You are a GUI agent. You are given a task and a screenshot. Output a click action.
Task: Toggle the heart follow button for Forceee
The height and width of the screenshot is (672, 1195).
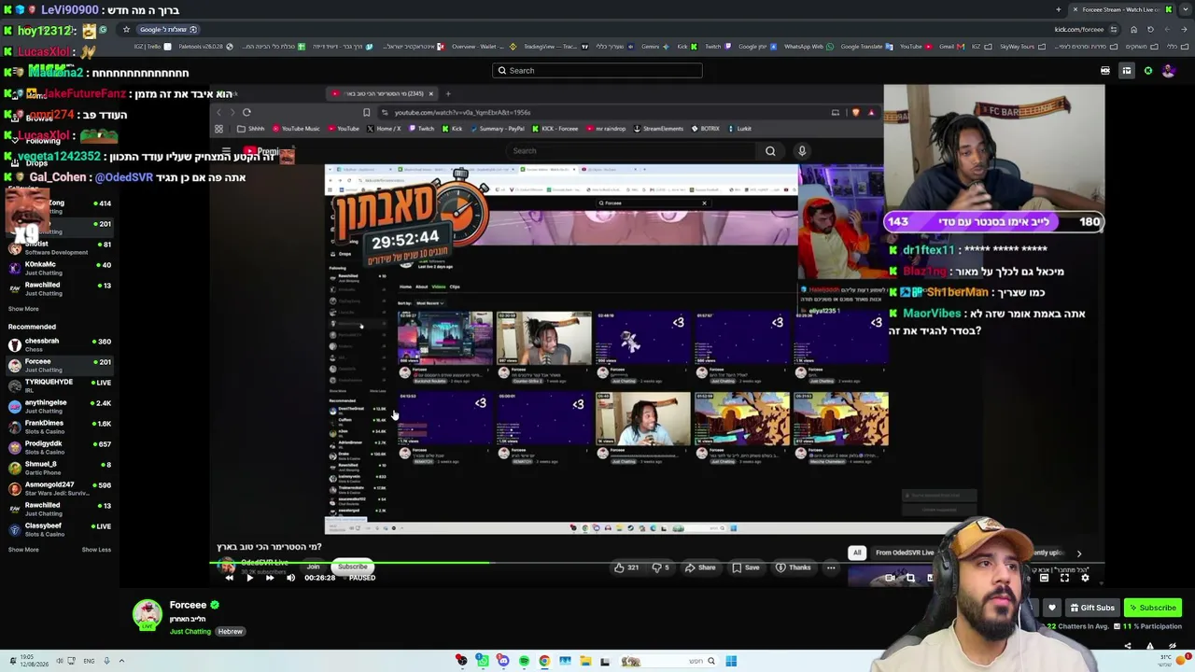tap(1052, 608)
